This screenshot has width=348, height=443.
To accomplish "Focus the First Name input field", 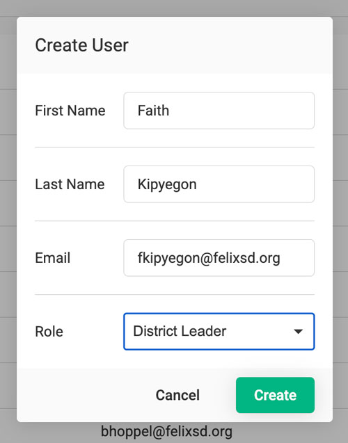I will pyautogui.click(x=219, y=111).
